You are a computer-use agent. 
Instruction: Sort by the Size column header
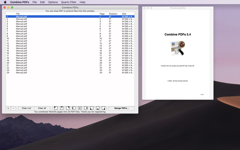(128, 14)
